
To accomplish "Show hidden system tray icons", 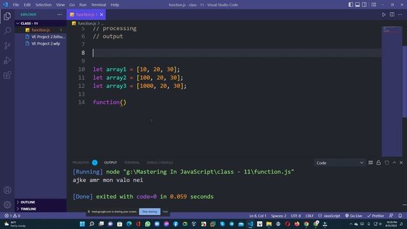I will pyautogui.click(x=351, y=224).
